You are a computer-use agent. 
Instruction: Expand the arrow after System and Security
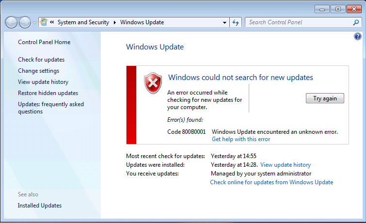[x=114, y=22]
